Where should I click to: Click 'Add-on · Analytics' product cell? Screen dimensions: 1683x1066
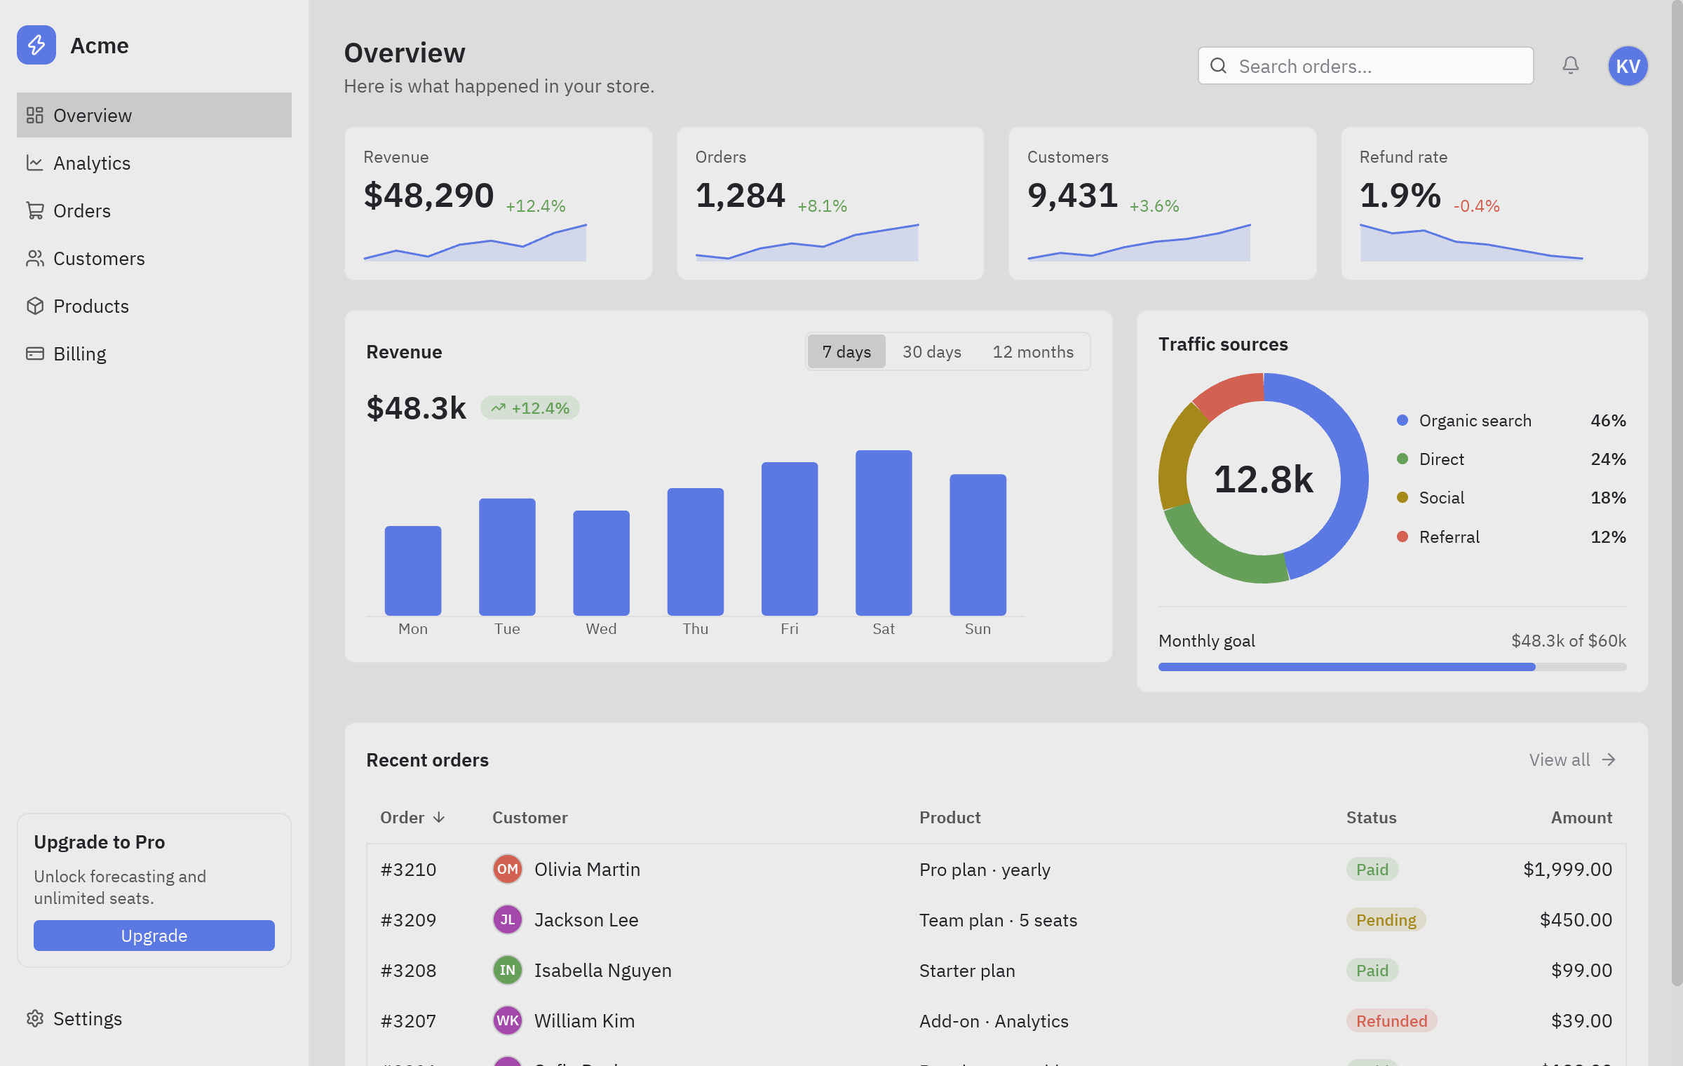point(994,1020)
